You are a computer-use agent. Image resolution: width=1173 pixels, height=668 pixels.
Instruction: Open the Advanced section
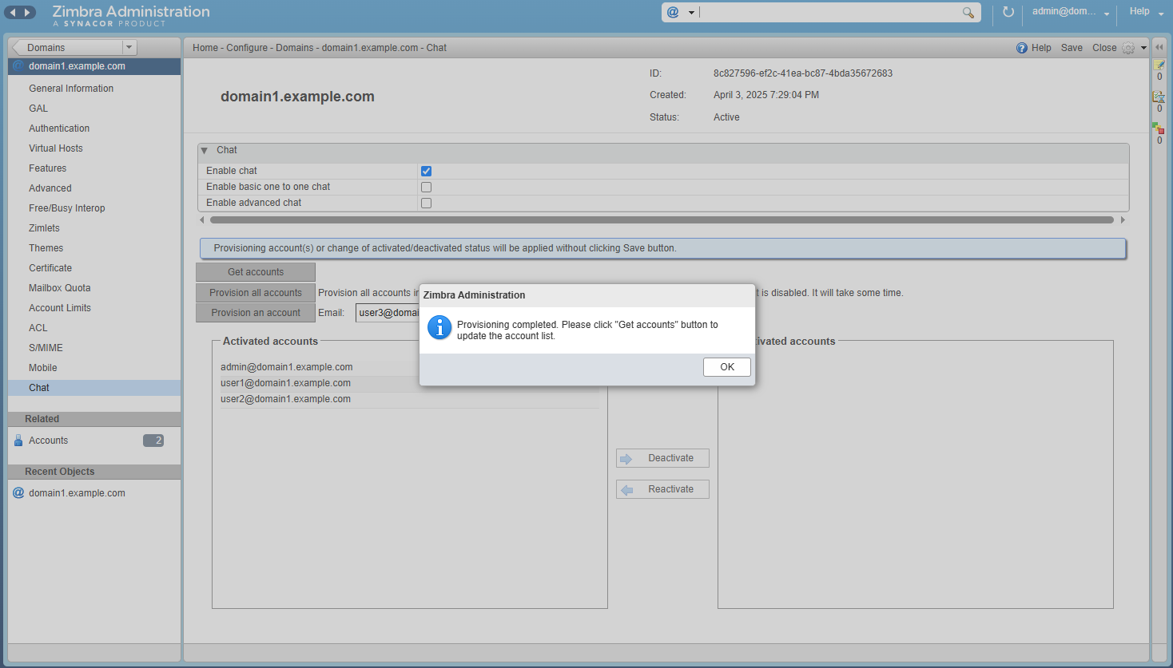pos(50,188)
